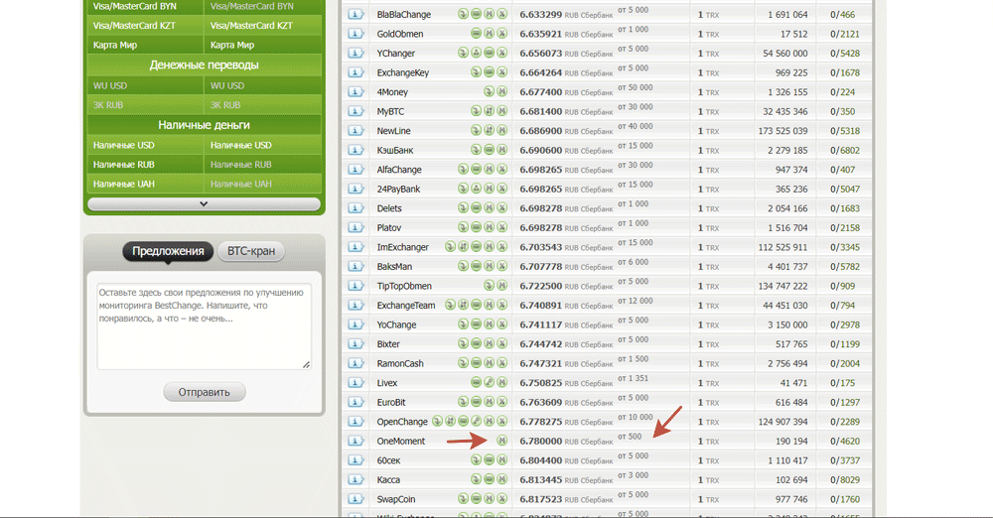The image size is (993, 518).
Task: Click the percent badge in EuroBit row
Action: 502,402
